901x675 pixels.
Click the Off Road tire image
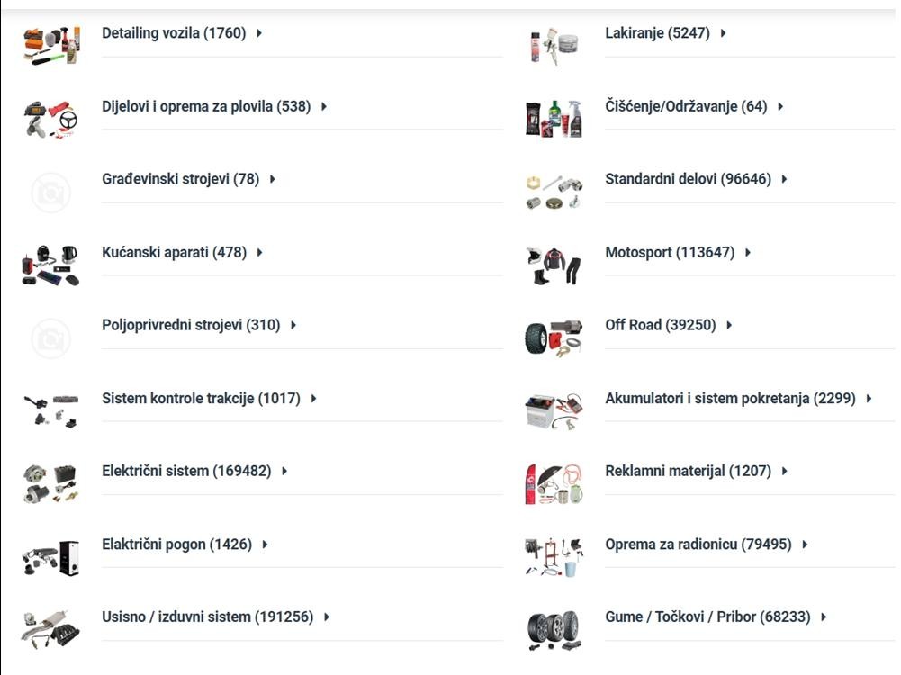coord(554,337)
